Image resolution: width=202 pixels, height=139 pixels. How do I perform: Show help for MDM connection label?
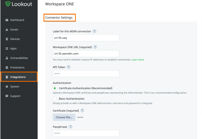pos(94,31)
